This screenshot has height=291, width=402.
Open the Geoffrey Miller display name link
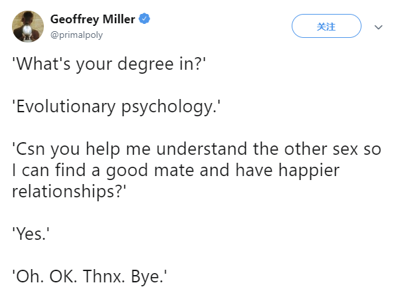pyautogui.click(x=92, y=19)
